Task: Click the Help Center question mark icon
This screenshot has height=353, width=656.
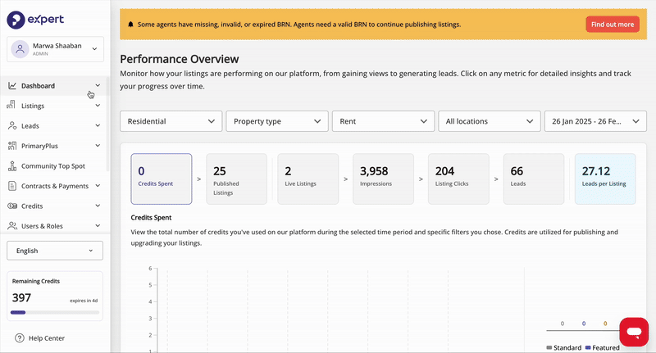Action: click(20, 338)
